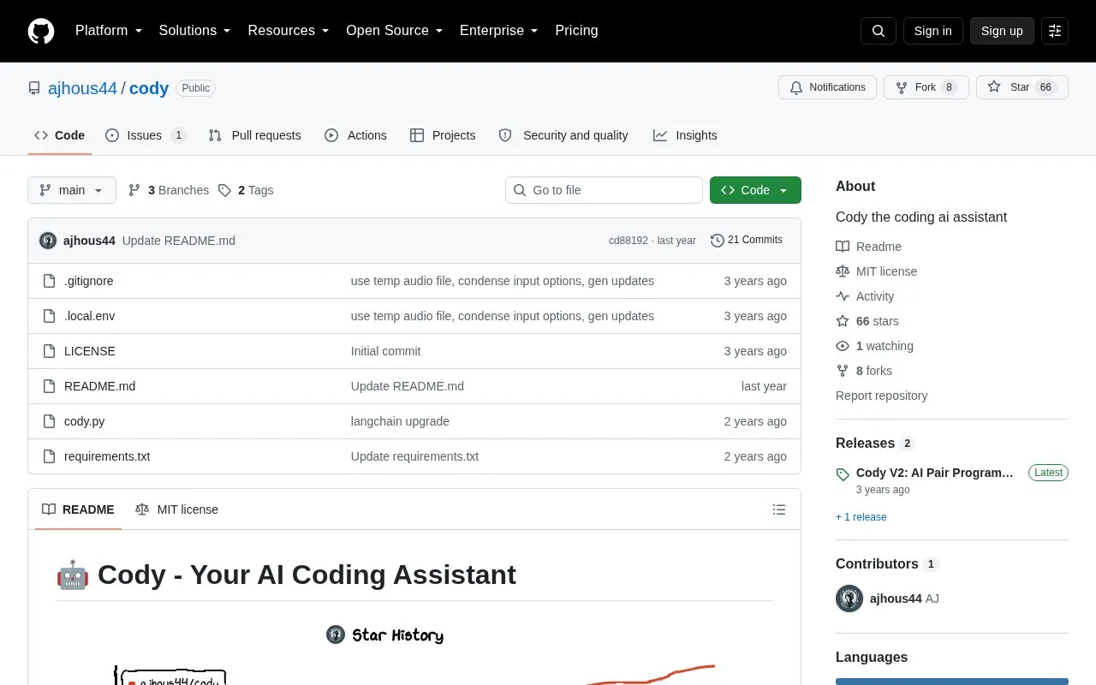Viewport: 1096px width, 685px height.
Task: Star the repository with Star button
Action: [x=1022, y=87]
